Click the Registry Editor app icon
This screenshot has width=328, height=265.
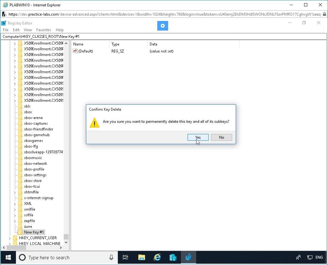[4, 23]
